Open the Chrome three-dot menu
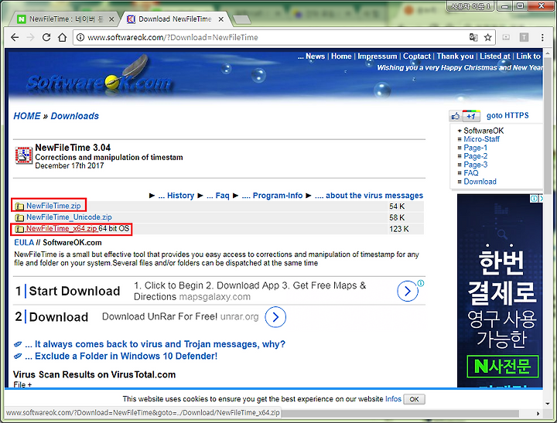Screen dimensions: 557x423 coord(542,37)
